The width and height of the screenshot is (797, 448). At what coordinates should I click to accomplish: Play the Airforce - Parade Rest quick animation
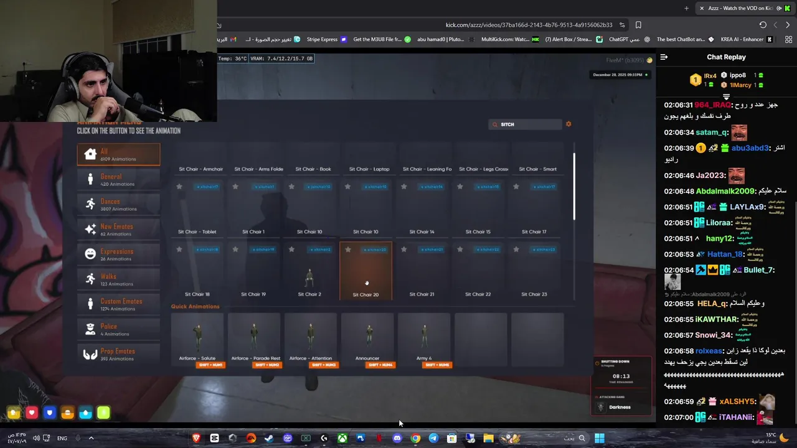pos(254,340)
